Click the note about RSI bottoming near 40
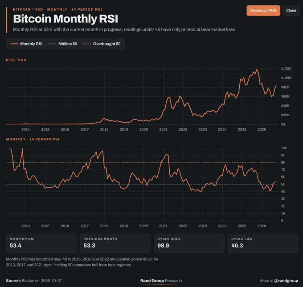This screenshot has width=303, height=287. click(x=82, y=262)
